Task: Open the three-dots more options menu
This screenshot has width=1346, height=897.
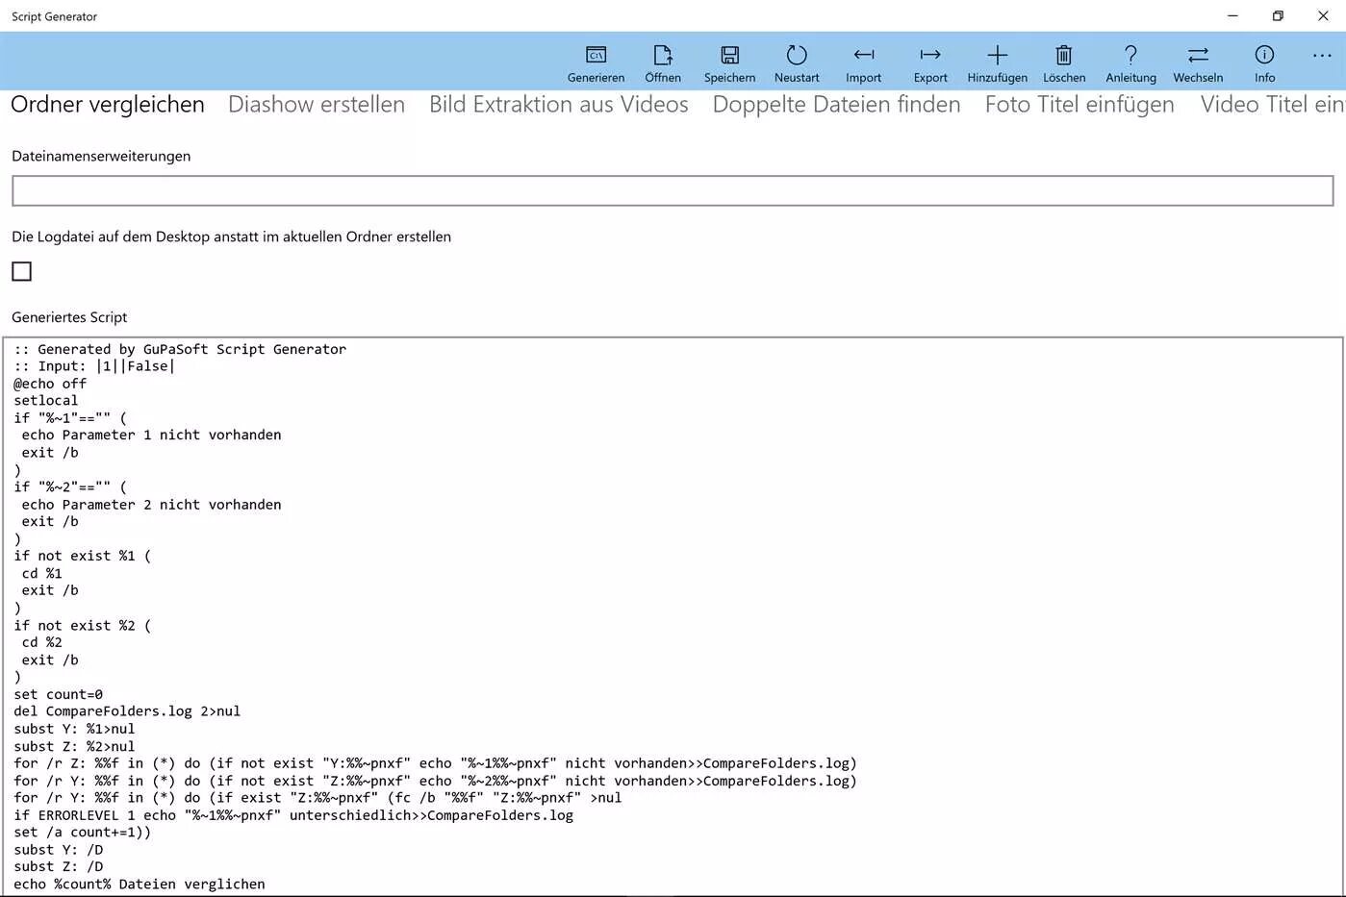Action: 1322,56
